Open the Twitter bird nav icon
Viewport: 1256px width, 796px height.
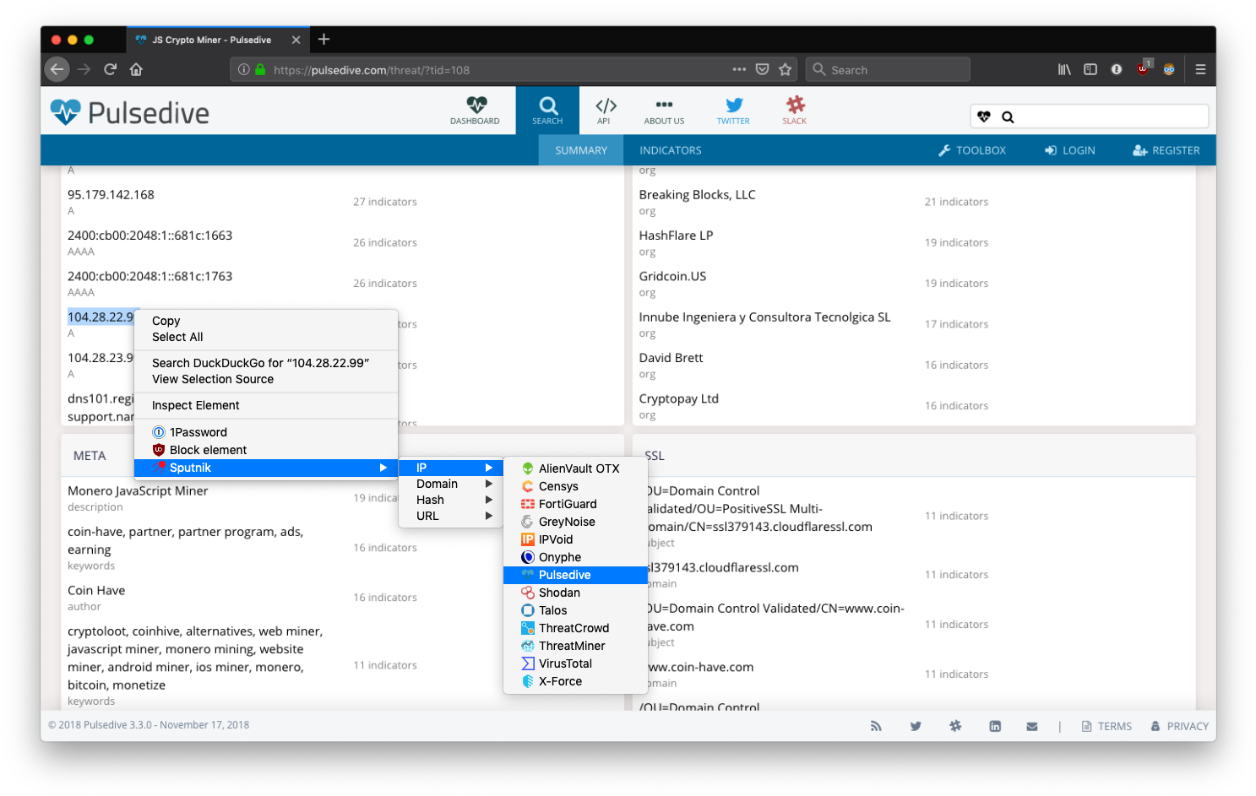pyautogui.click(x=733, y=111)
